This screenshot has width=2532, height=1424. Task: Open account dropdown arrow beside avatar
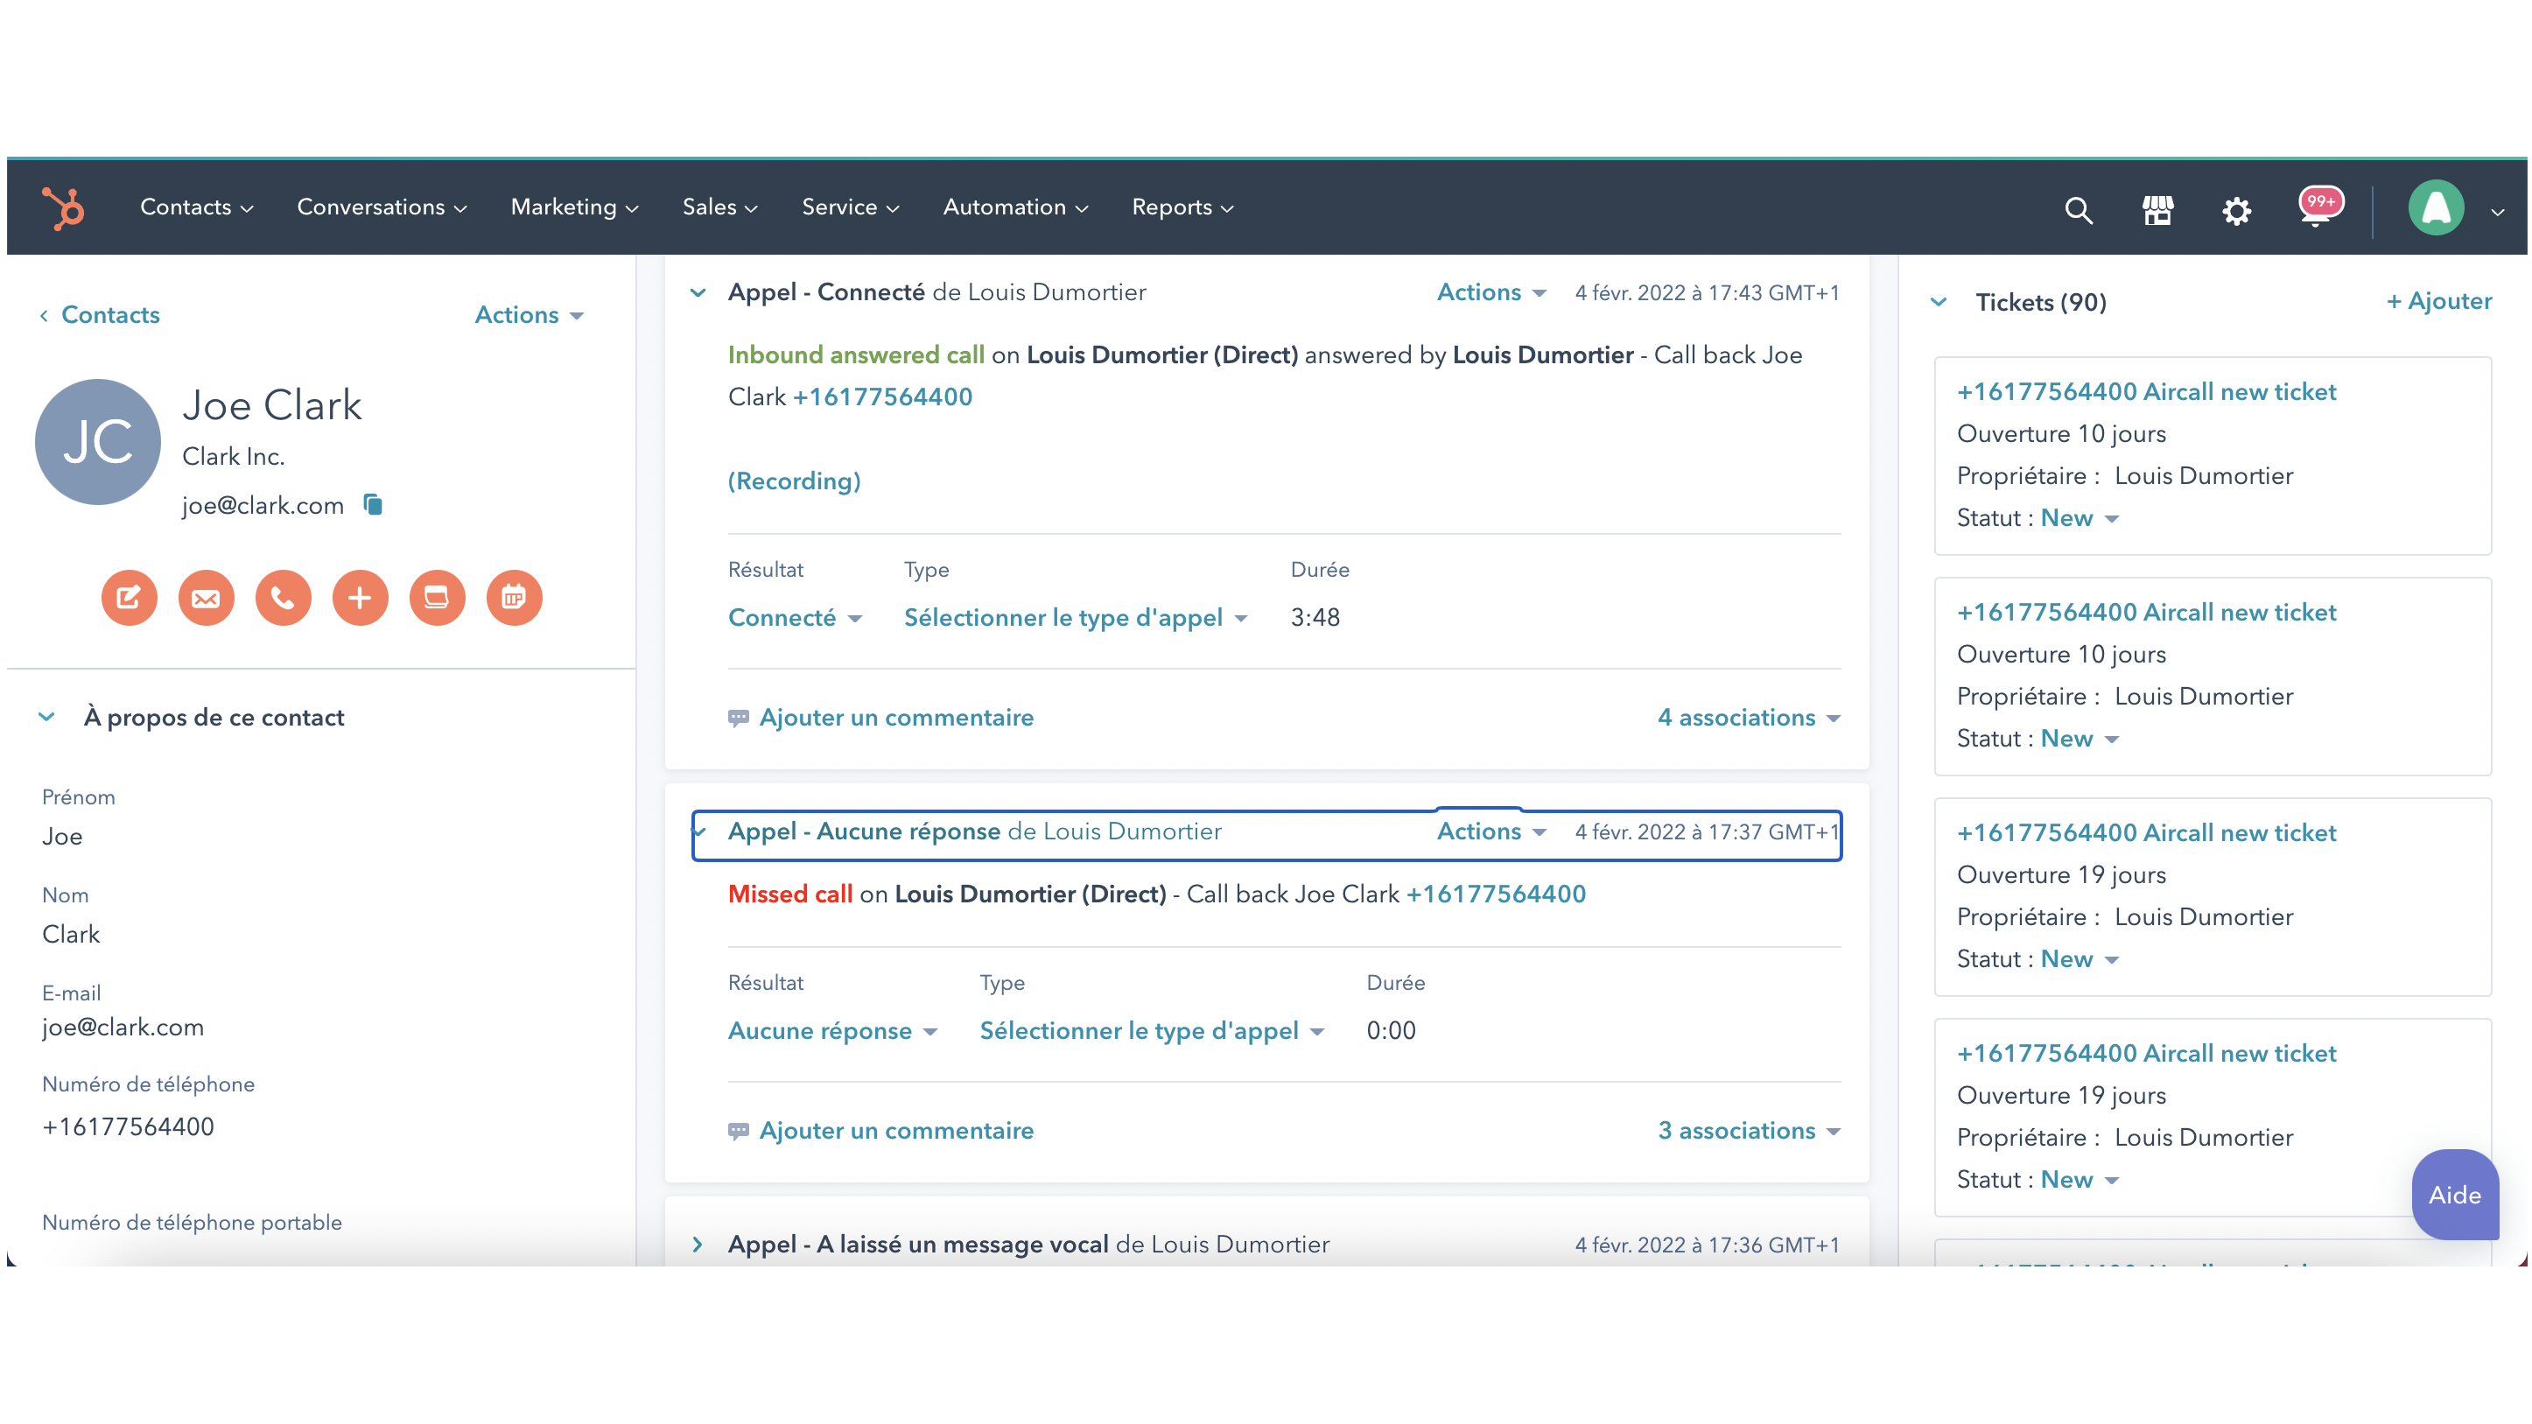[x=2498, y=211]
